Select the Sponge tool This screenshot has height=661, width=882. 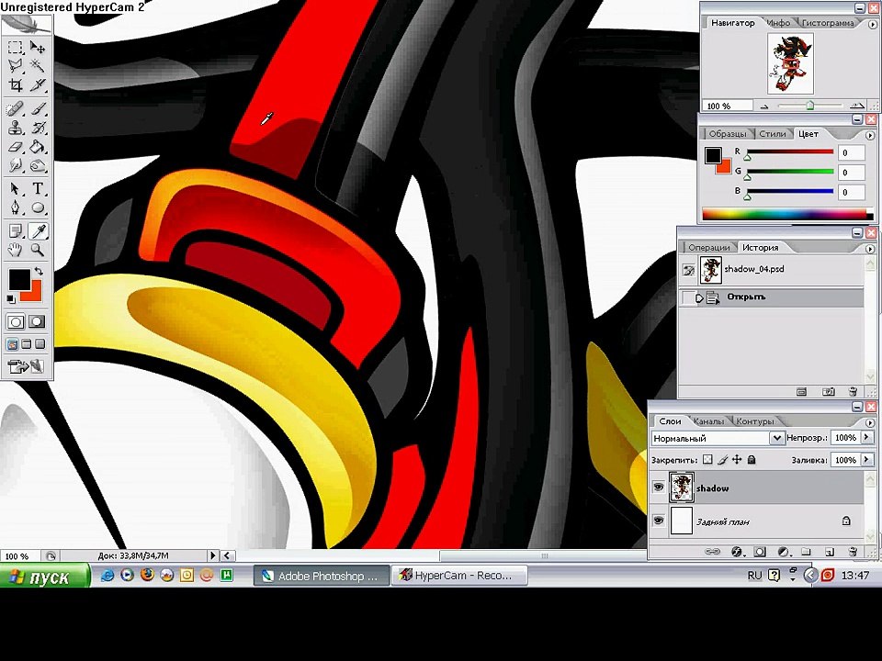[38, 166]
